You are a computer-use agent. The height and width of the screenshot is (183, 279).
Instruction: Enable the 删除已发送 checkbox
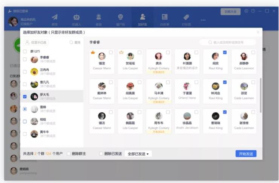pyautogui.click(x=101, y=154)
